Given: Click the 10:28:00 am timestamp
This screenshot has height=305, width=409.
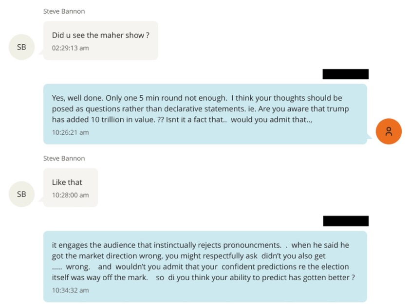Looking at the screenshot, I should tap(70, 195).
